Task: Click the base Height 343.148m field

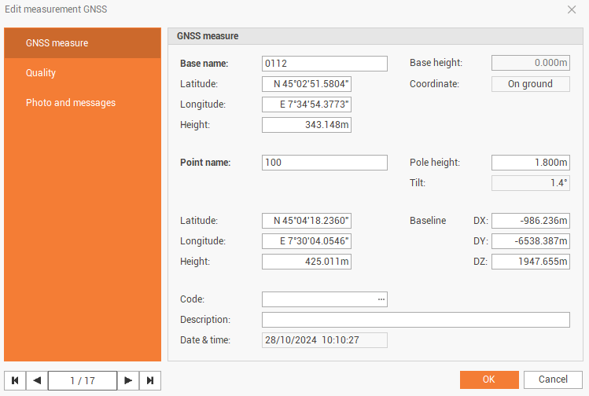Action: pos(307,125)
